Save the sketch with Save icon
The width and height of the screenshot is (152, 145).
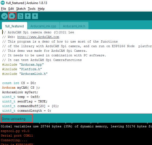coord(35,16)
